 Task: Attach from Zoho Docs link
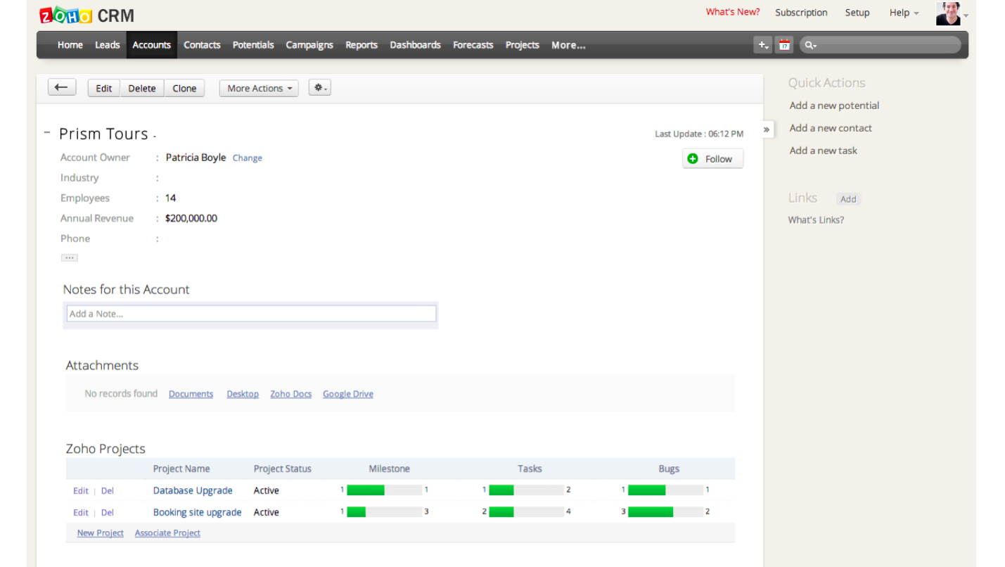point(290,394)
